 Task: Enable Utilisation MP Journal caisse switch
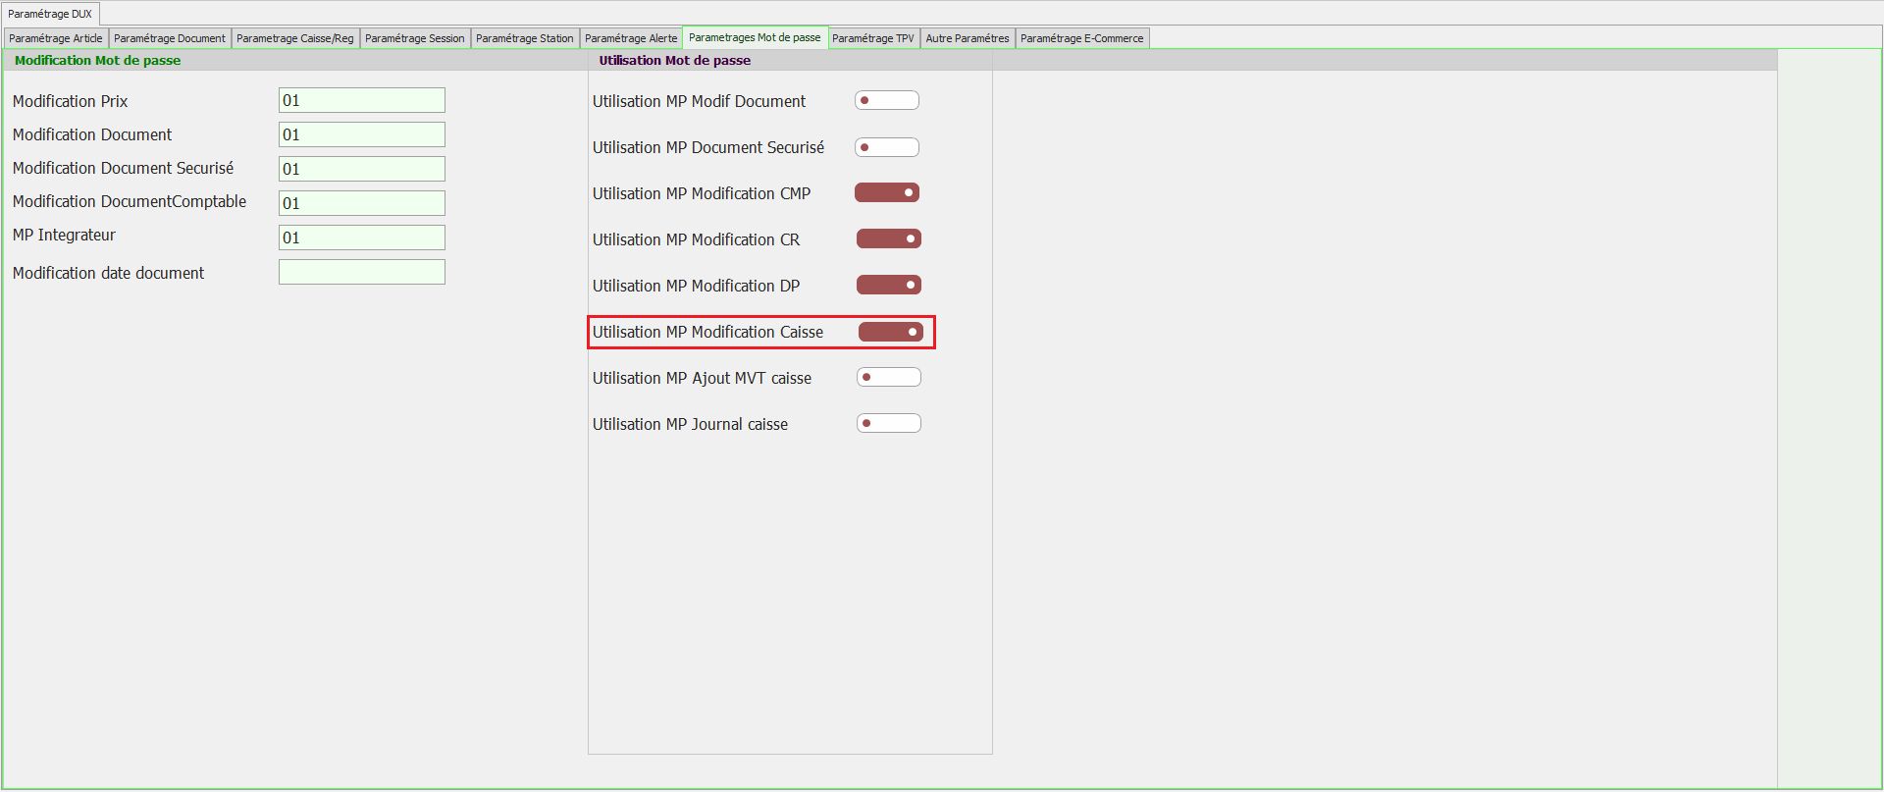(x=889, y=423)
